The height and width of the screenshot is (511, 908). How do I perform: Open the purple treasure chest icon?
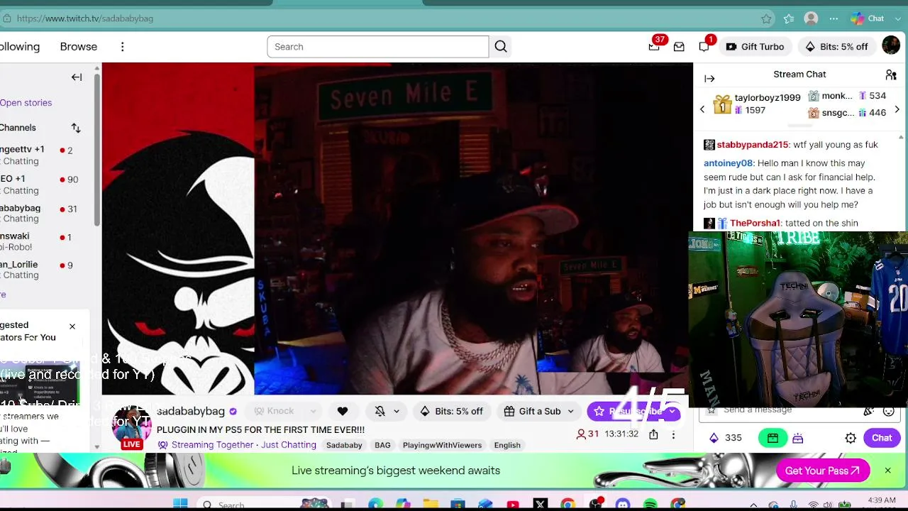coord(798,438)
